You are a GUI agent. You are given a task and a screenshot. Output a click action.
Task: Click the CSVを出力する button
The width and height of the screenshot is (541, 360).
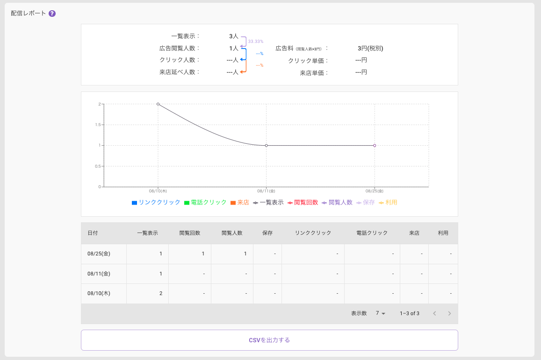[x=269, y=340]
